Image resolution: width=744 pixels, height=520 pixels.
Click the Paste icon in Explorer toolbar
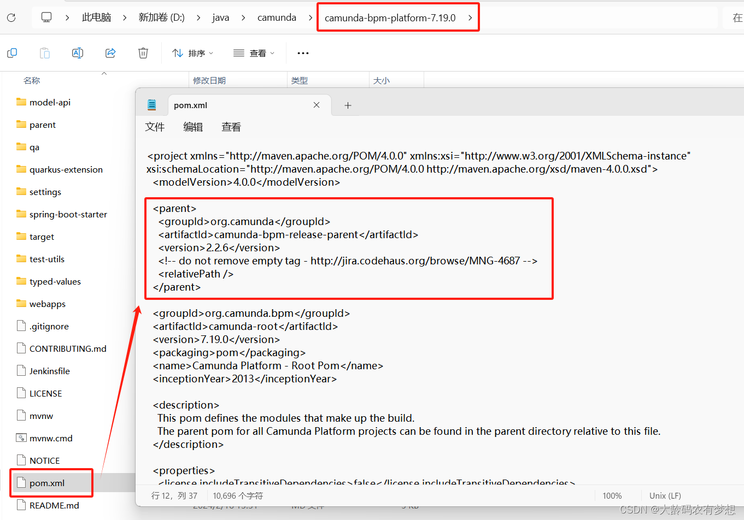coord(45,53)
